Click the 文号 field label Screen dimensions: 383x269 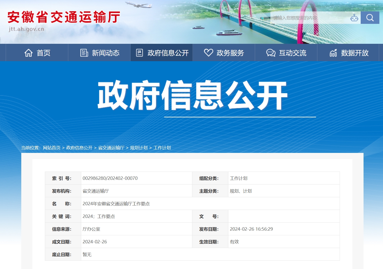tap(209, 216)
